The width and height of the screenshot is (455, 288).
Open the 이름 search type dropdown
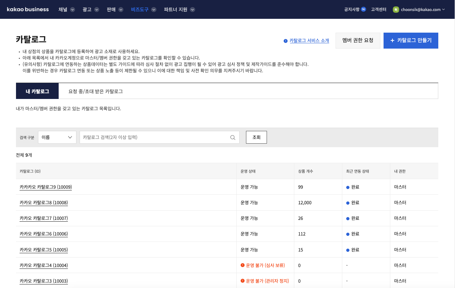pos(57,137)
